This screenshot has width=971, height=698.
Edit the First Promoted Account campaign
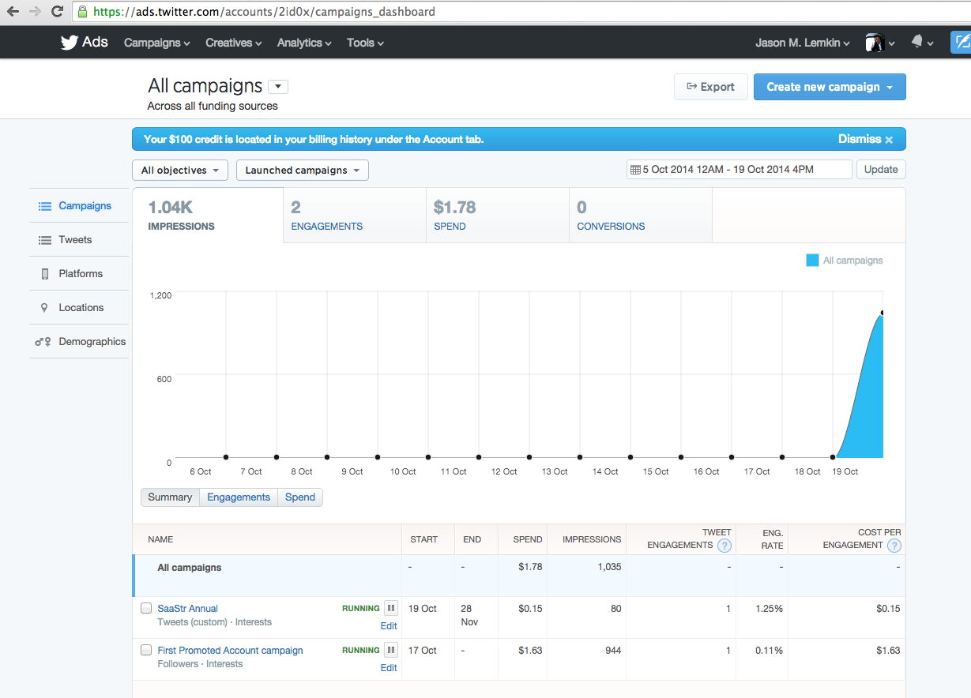pos(389,668)
